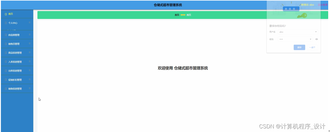The image size is (330, 132).
Task: Click the last 首页 breadcrumb label
Action: click(189, 15)
